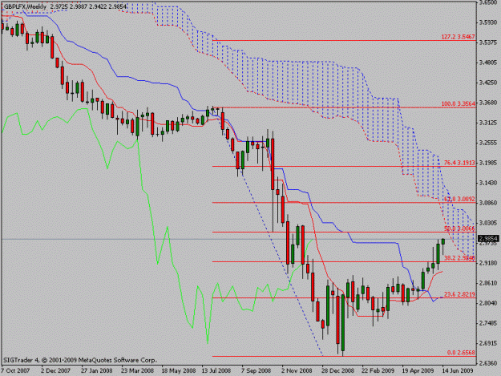Click the 27 Jan 2008 date label
The image size is (501, 376).
96,370
